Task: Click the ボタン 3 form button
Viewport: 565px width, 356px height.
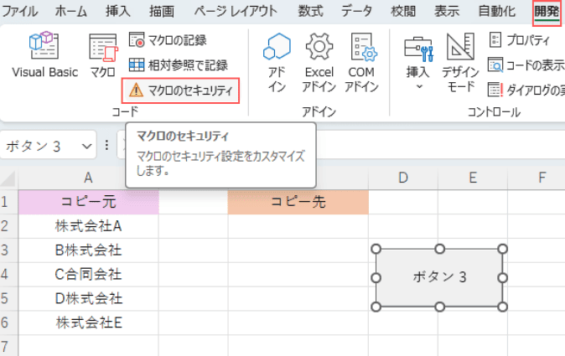Action: [439, 277]
